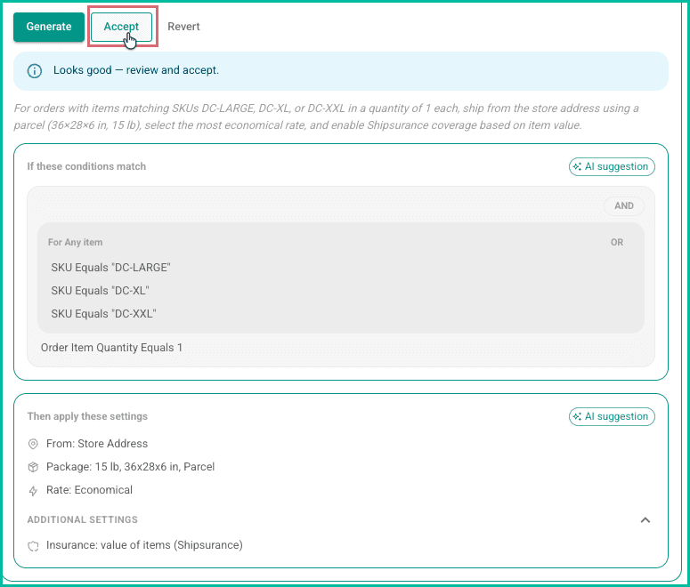Open AI suggestion badge in settings section
Image resolution: width=690 pixels, height=587 pixels.
[x=612, y=416]
